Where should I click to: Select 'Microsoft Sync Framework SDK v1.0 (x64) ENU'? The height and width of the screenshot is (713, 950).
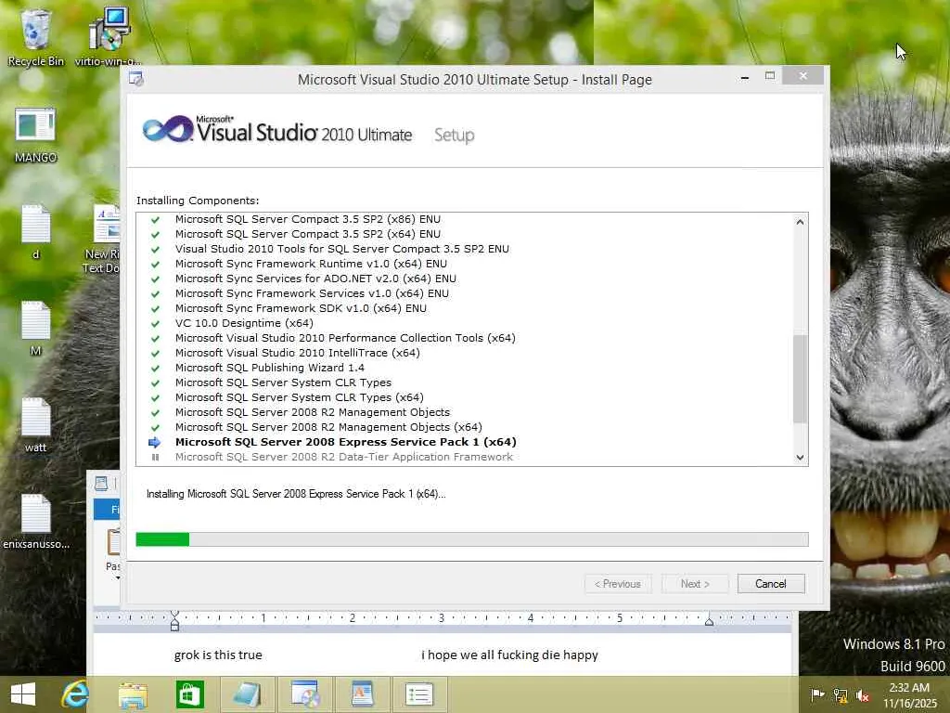click(x=301, y=308)
